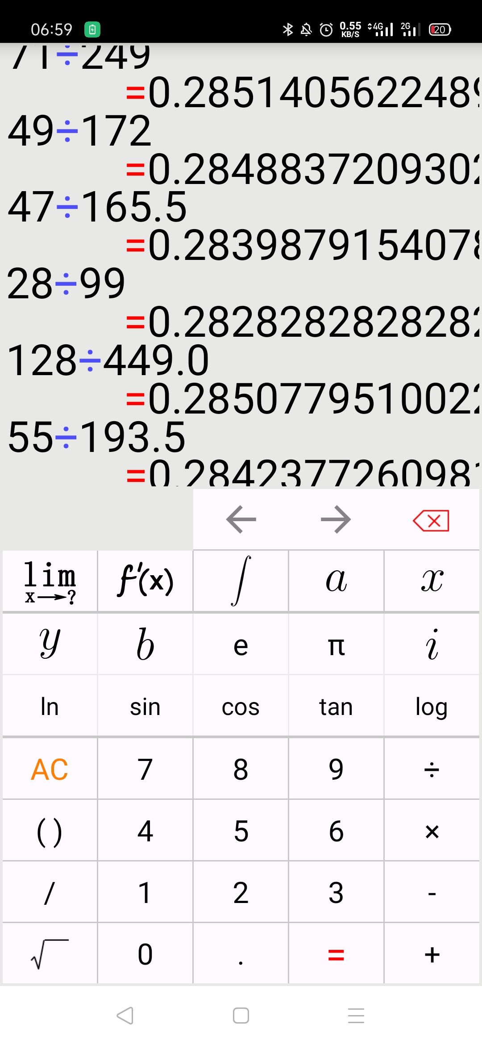The image size is (482, 1045).
Task: Tap the tan function key
Action: [336, 706]
